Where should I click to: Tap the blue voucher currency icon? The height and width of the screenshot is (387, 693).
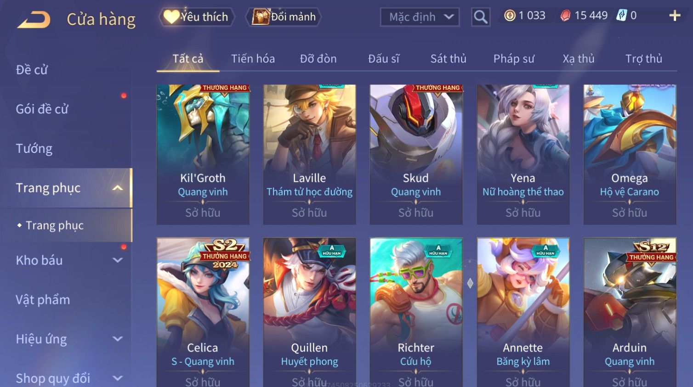(621, 15)
